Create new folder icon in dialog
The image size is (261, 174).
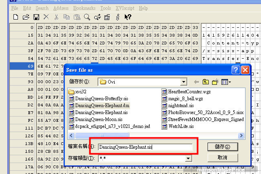(x=215, y=82)
